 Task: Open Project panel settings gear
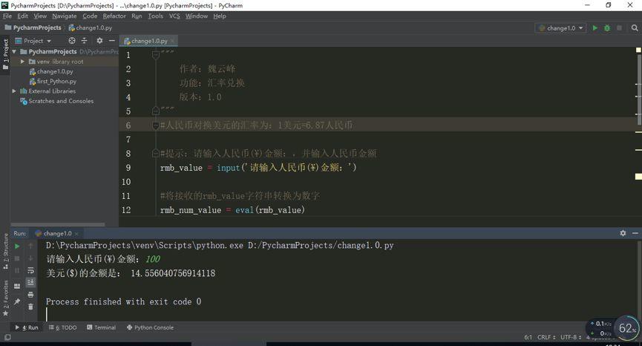[99, 41]
